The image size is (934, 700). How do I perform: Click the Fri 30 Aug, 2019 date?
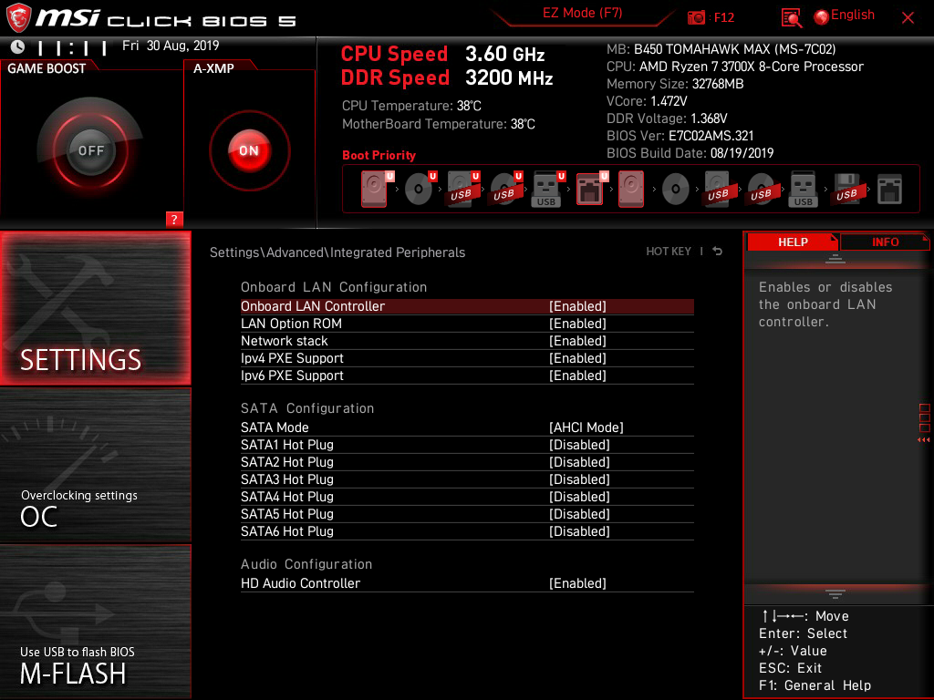click(x=171, y=46)
